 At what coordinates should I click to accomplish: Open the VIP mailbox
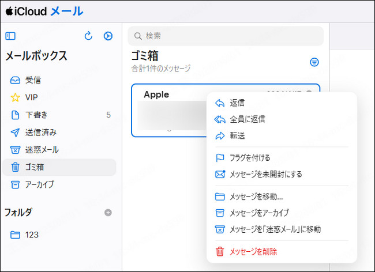click(x=59, y=97)
